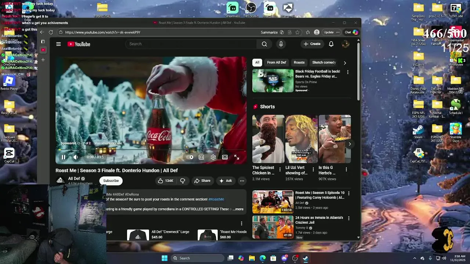Screen dimensions: 470x264
Task: Go to YouTube home via logo
Action: coord(79,44)
